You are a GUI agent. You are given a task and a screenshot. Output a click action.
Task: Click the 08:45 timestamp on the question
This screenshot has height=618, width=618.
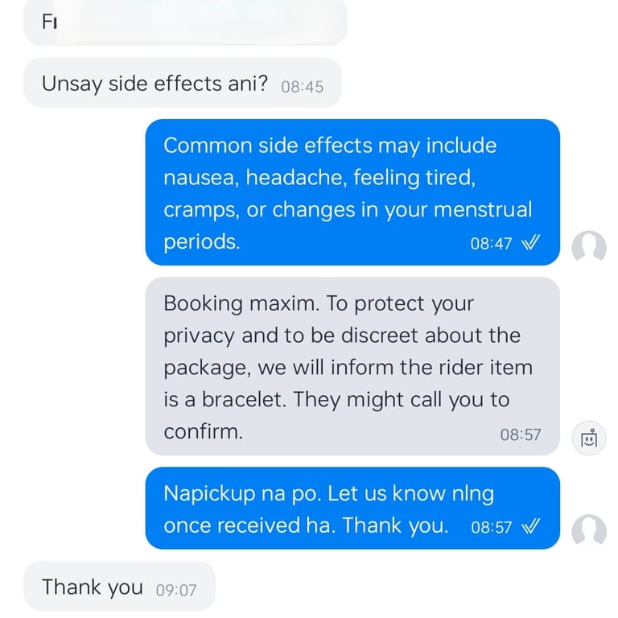(x=303, y=87)
